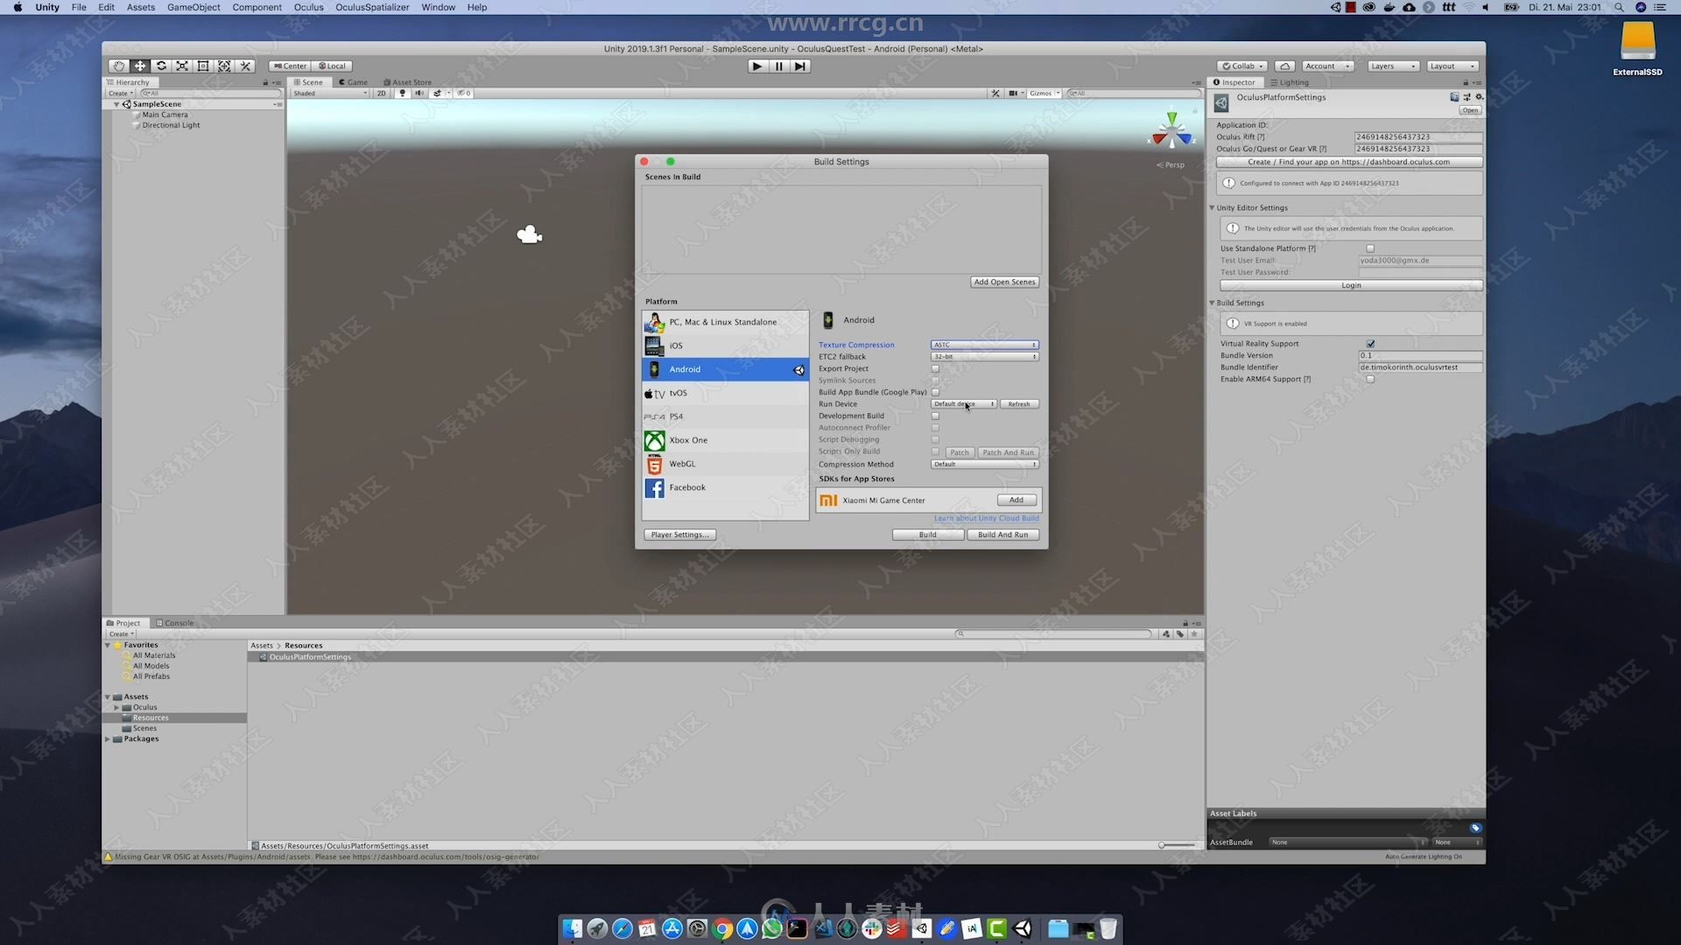
Task: Click the Inspector lock icon
Action: 1466,82
